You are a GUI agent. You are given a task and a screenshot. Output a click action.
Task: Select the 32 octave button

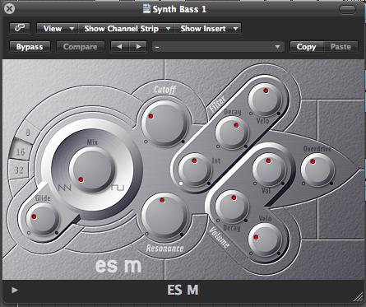tap(19, 170)
